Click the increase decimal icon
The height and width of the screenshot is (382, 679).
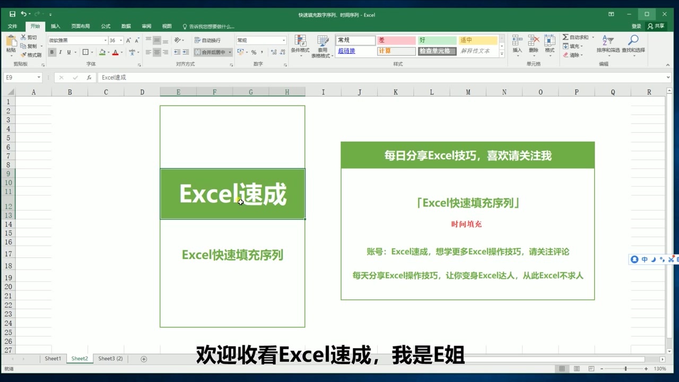click(x=274, y=52)
